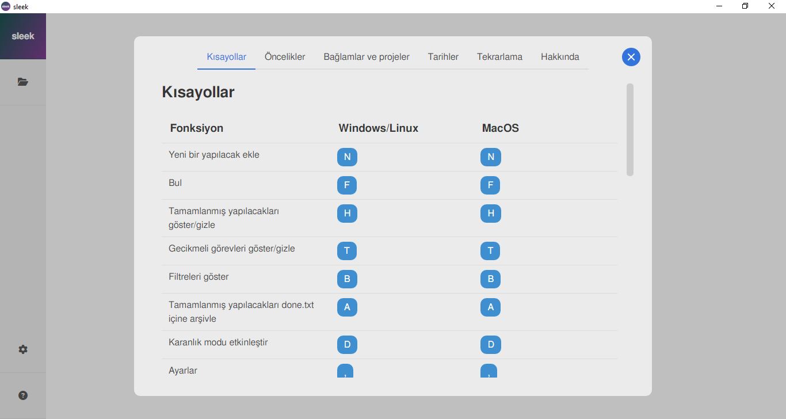Click the "Kısayollar" page heading
Image resolution: width=786 pixels, height=419 pixels.
point(198,92)
